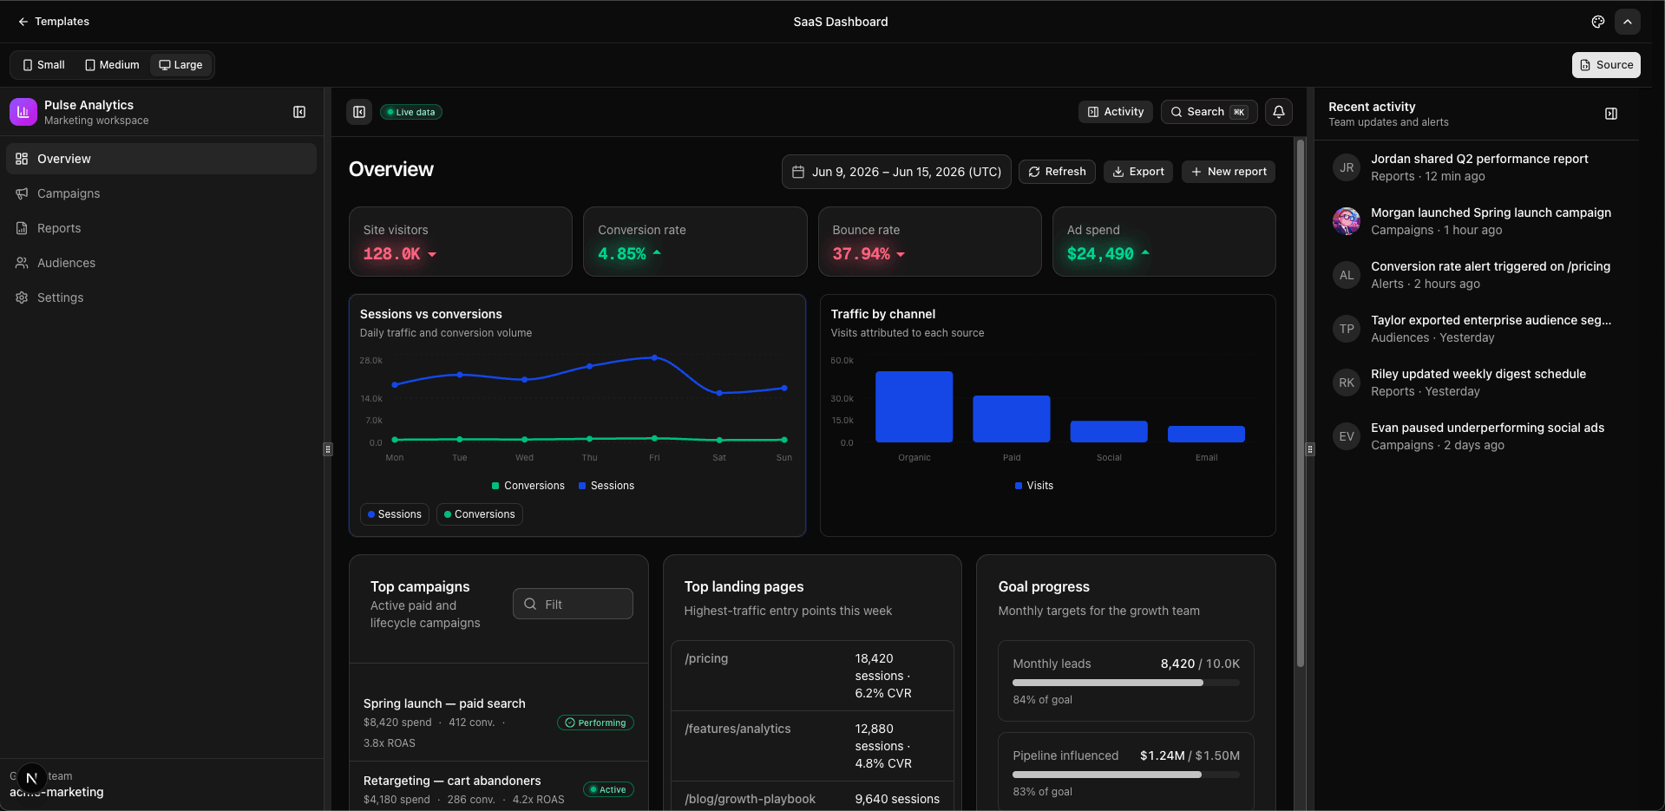Open Evan paused underperforming social ads
Viewport: 1665px width, 811px height.
click(1477, 436)
